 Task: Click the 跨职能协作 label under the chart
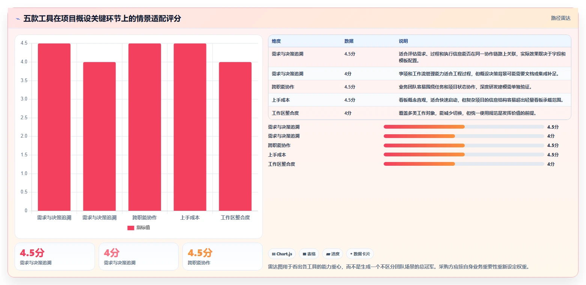(145, 217)
